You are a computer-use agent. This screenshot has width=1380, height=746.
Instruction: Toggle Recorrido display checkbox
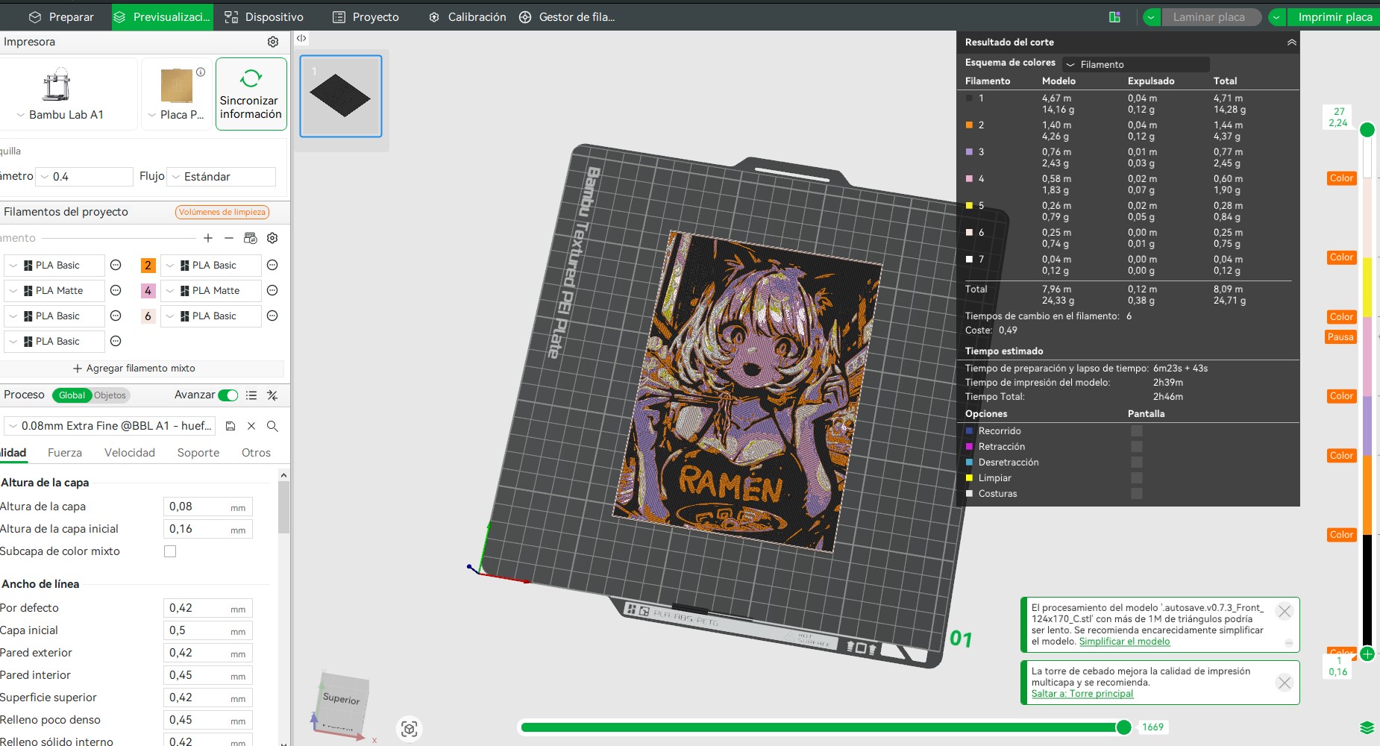[1136, 430]
